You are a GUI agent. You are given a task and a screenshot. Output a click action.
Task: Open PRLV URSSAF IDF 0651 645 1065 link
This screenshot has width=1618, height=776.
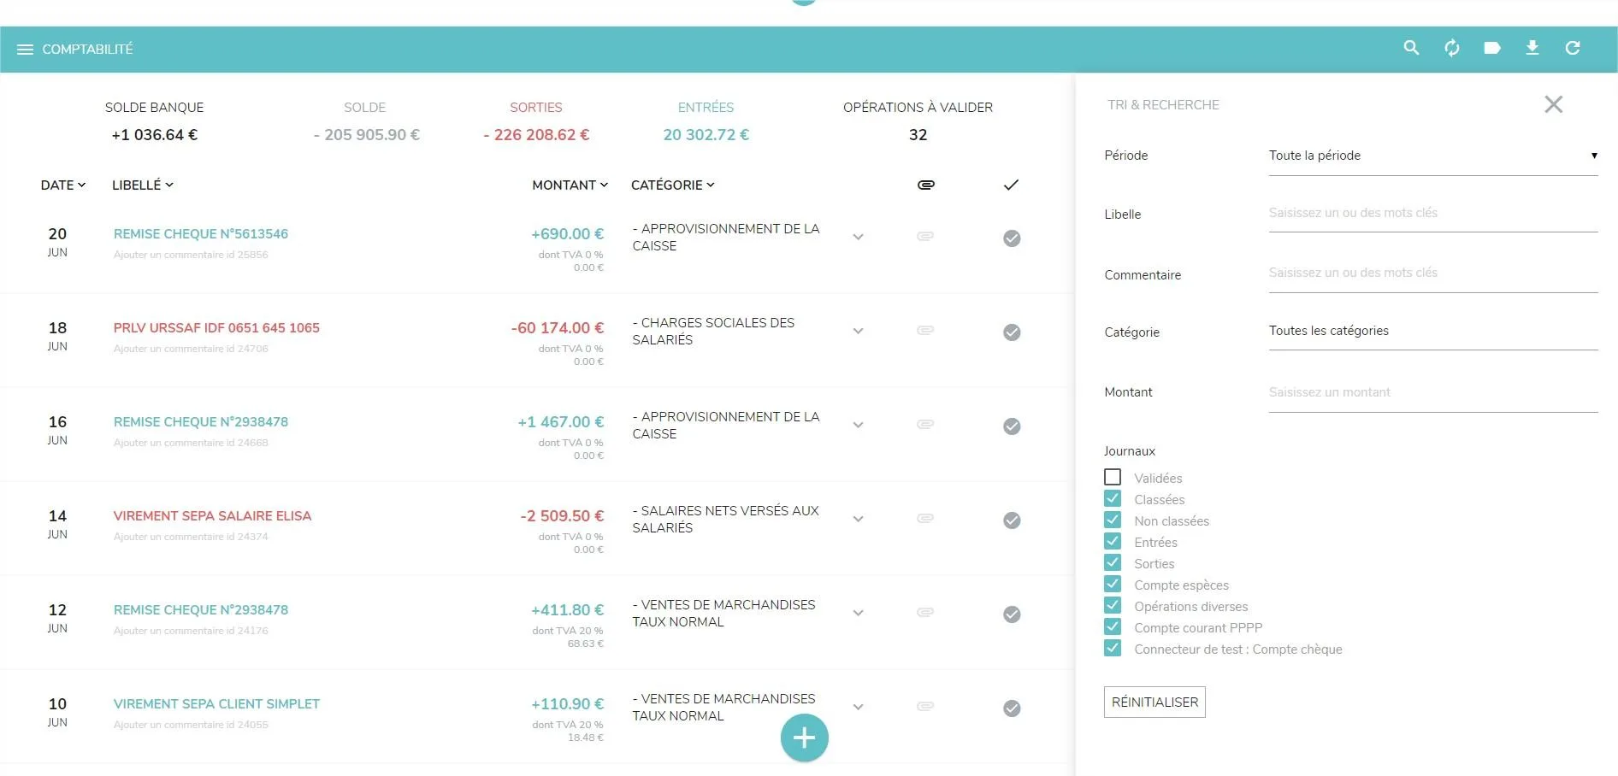tap(216, 328)
